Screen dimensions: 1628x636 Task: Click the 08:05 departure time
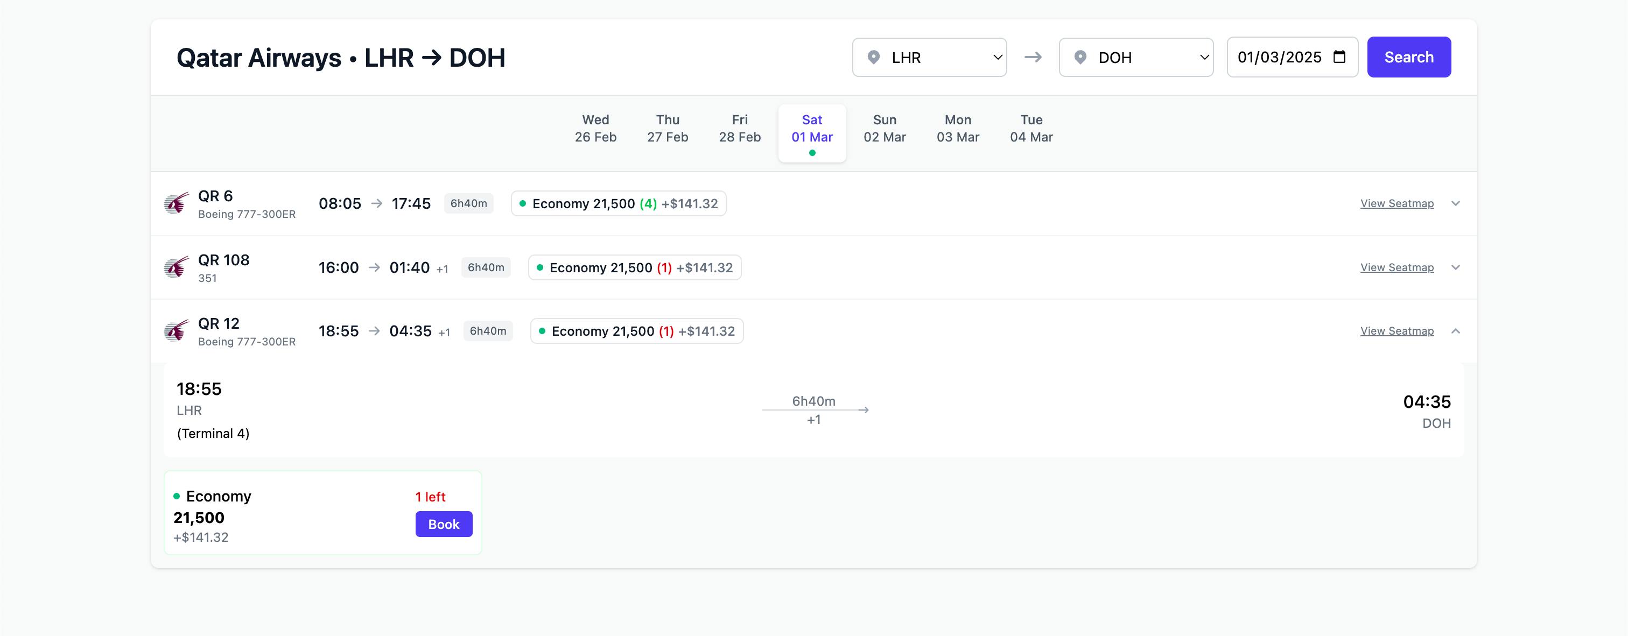click(x=340, y=203)
